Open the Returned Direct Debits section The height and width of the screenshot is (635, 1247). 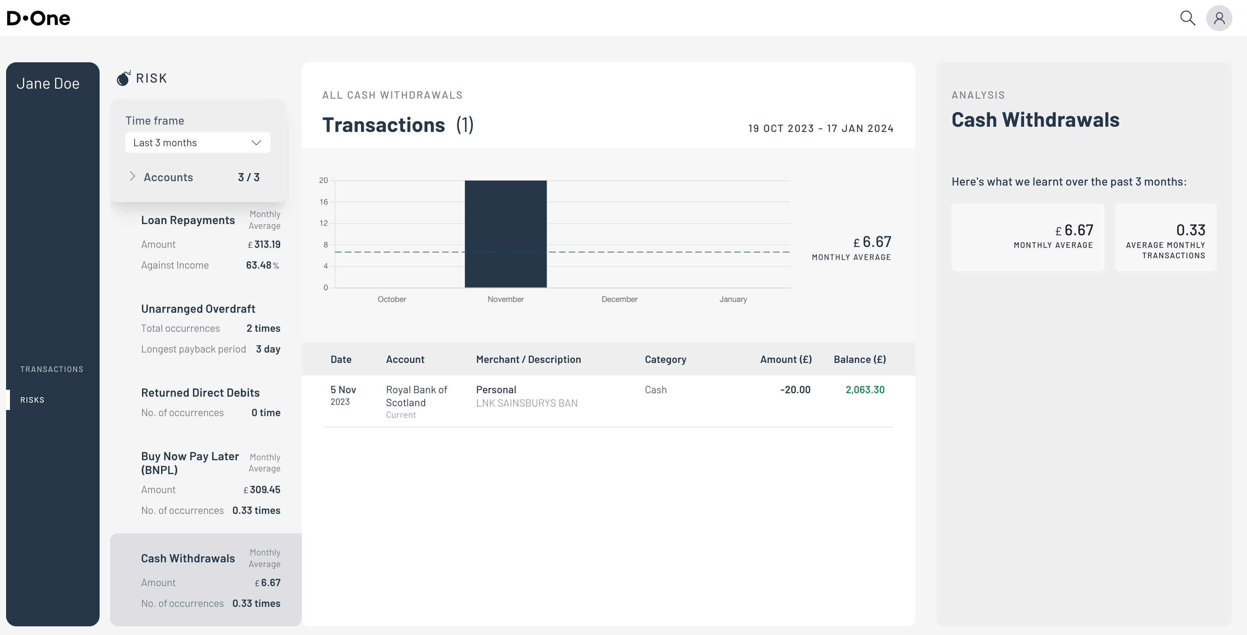click(x=200, y=393)
